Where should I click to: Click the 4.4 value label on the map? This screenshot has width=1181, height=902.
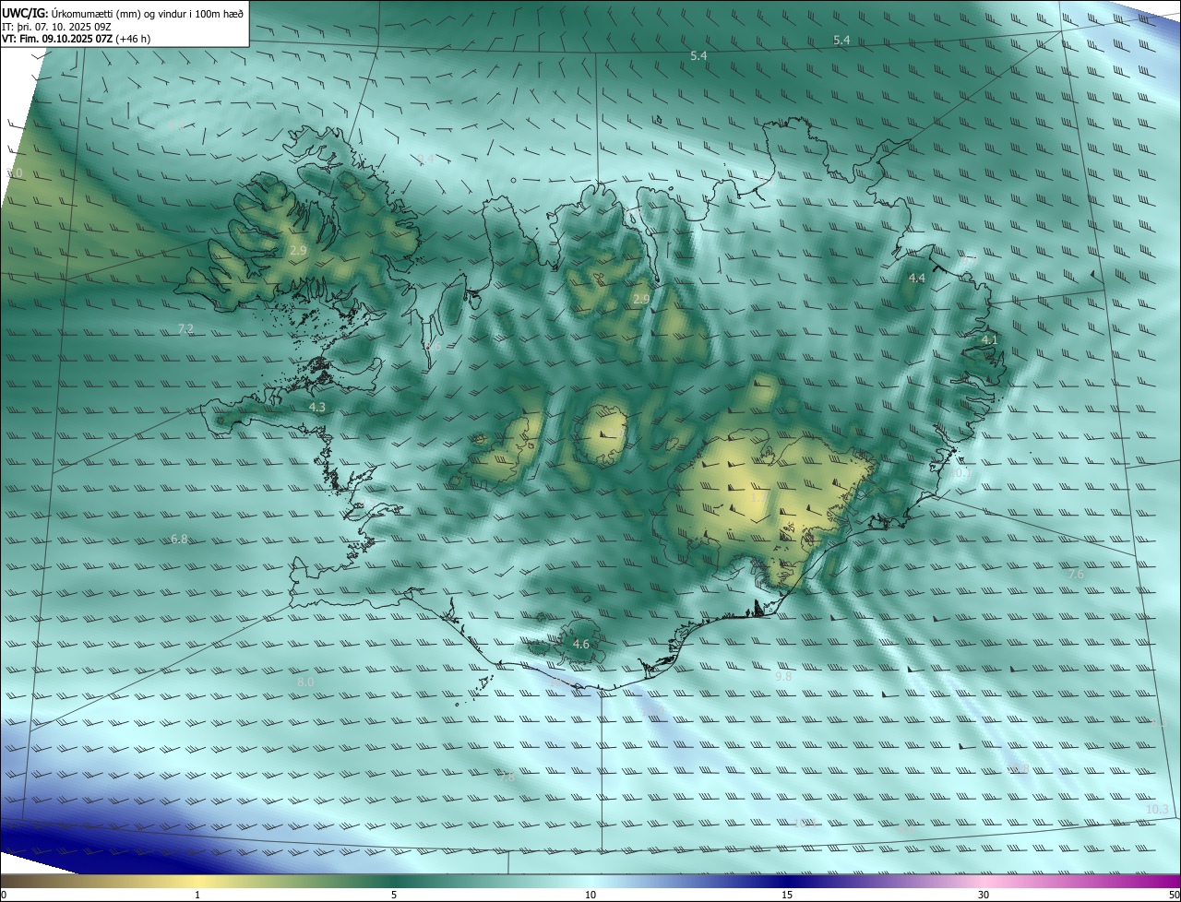[x=917, y=278]
